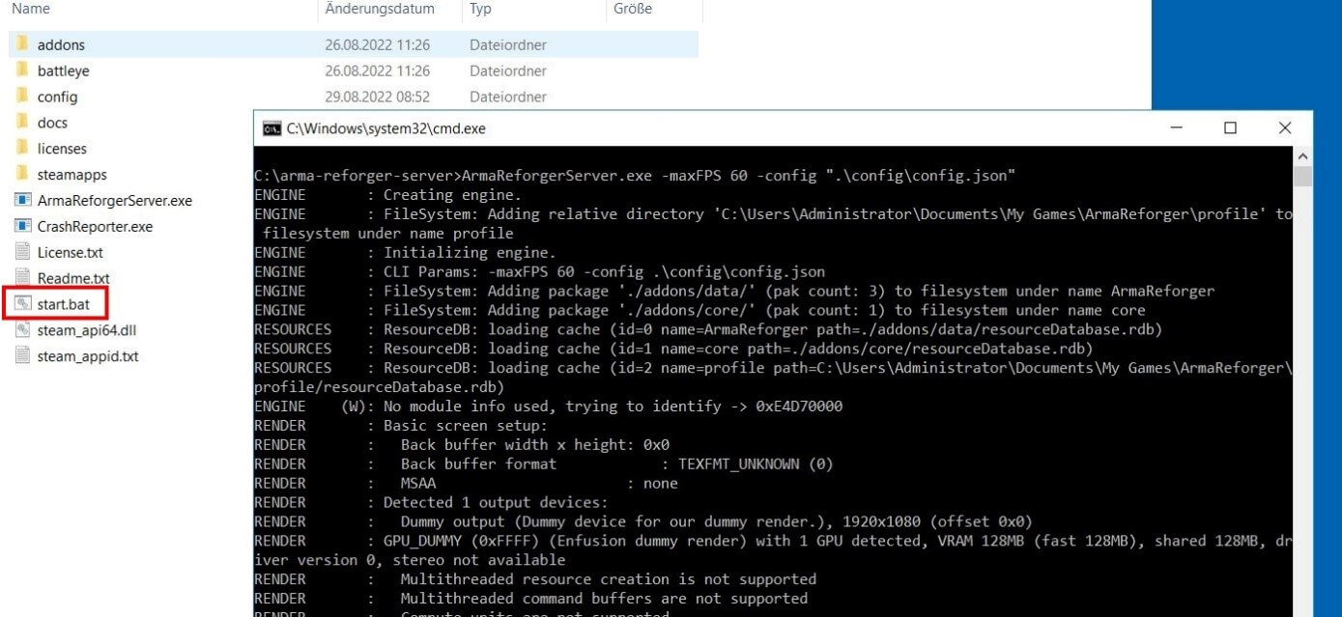Click the Größe column header
The height and width of the screenshot is (617, 1342).
(633, 9)
